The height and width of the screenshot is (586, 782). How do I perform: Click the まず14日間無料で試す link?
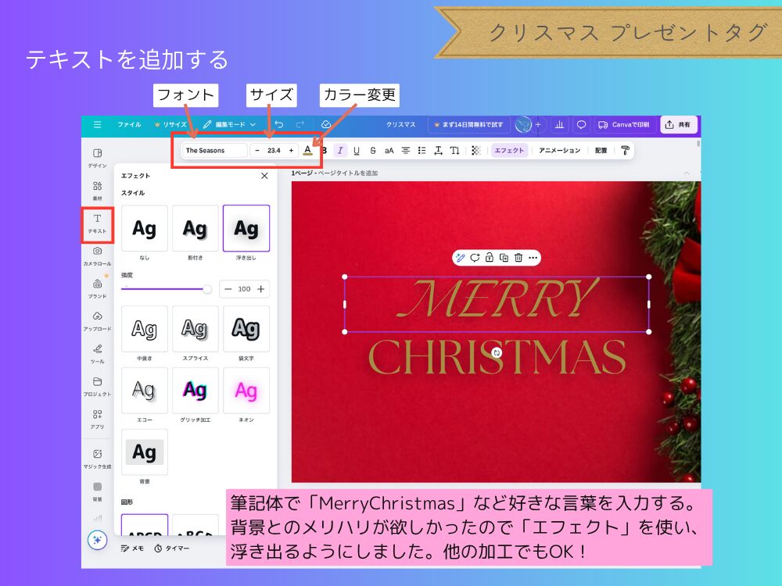(470, 124)
